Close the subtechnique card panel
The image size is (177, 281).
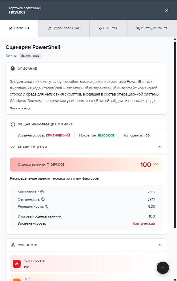[x=167, y=10]
